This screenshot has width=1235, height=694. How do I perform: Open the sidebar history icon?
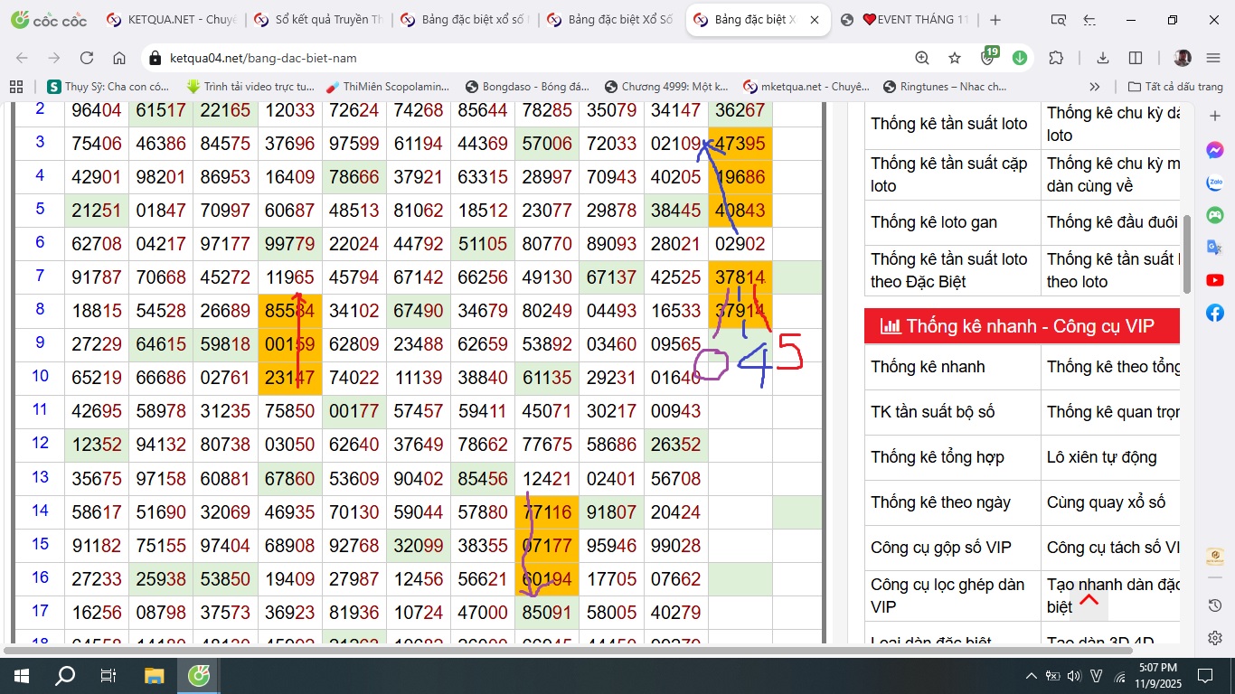tap(1215, 605)
